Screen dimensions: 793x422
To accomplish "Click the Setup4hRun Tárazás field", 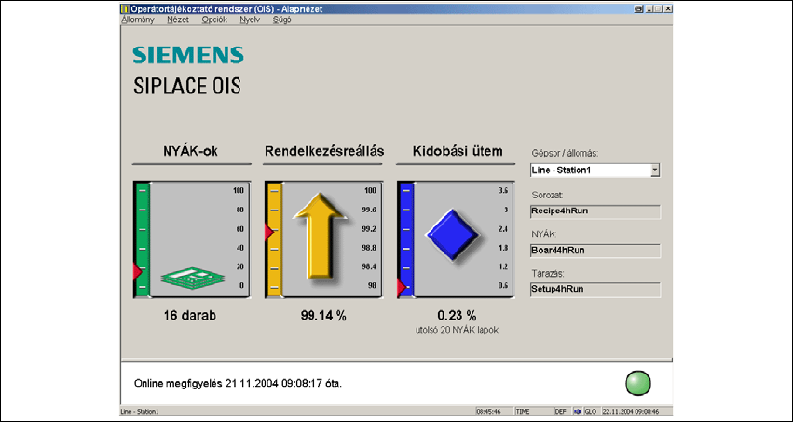I will (595, 290).
